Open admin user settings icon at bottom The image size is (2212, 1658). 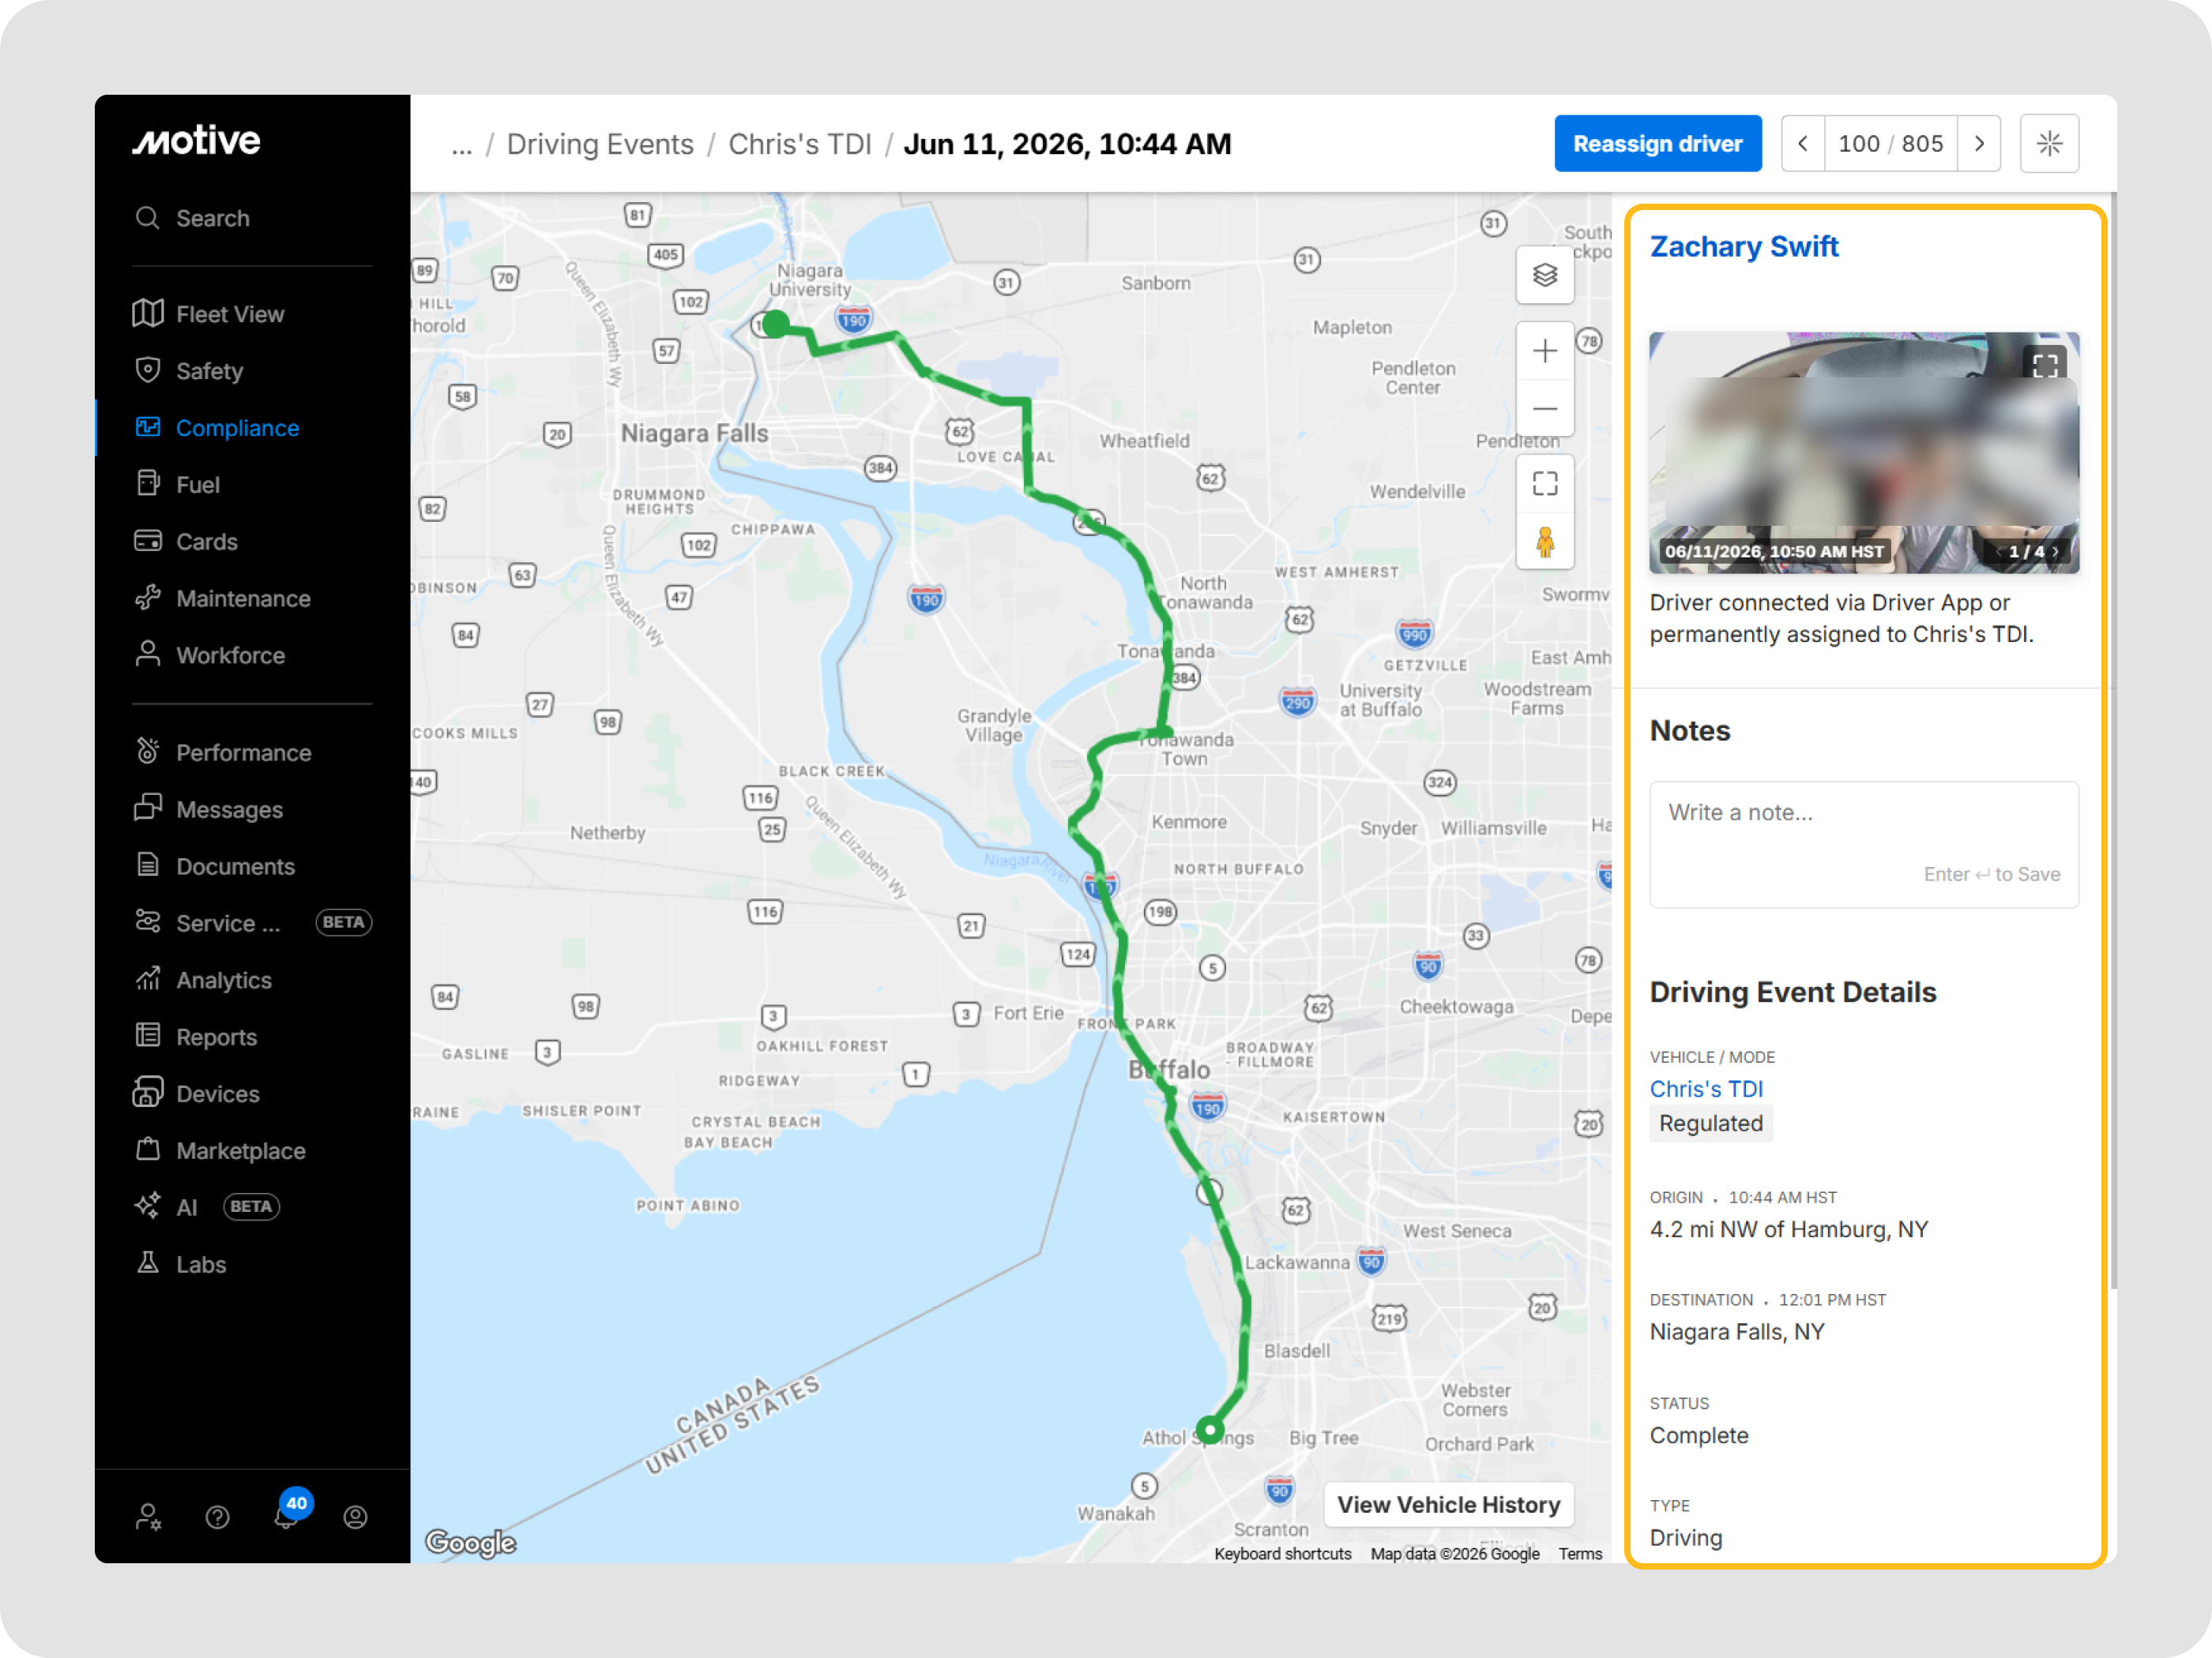148,1517
